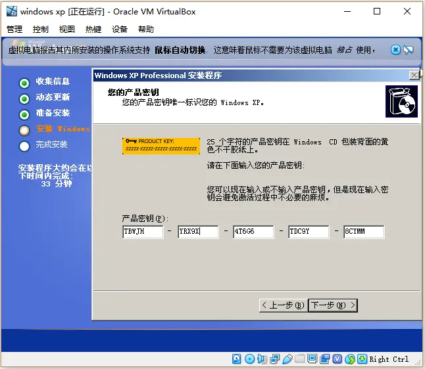Close the Windows XP setup dialog
425x369 pixels.
(414, 76)
